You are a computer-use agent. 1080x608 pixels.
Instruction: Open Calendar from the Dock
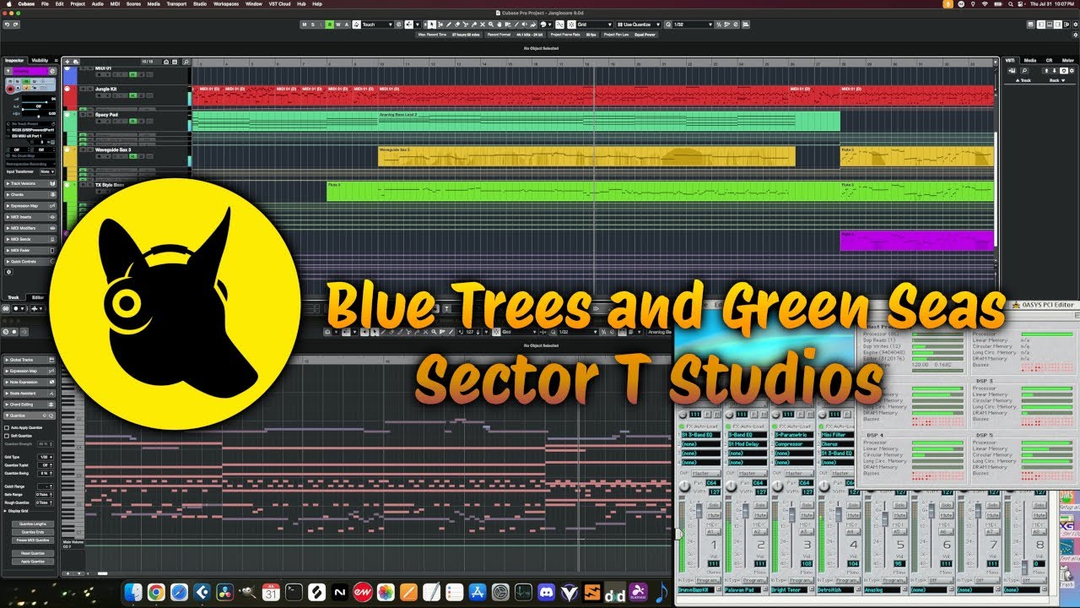click(271, 593)
